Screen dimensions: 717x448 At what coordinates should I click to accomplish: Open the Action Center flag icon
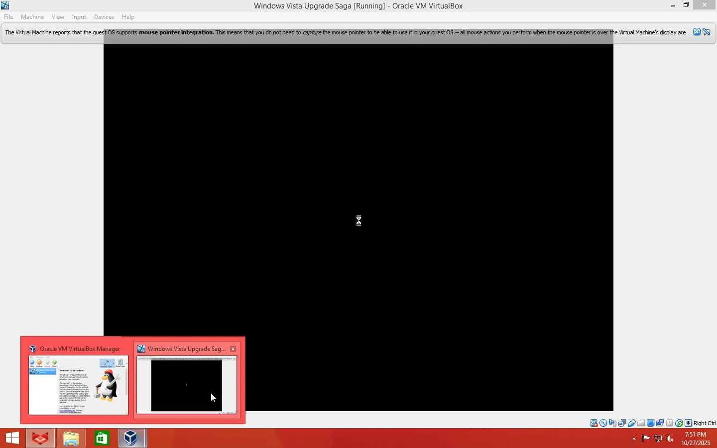point(646,439)
